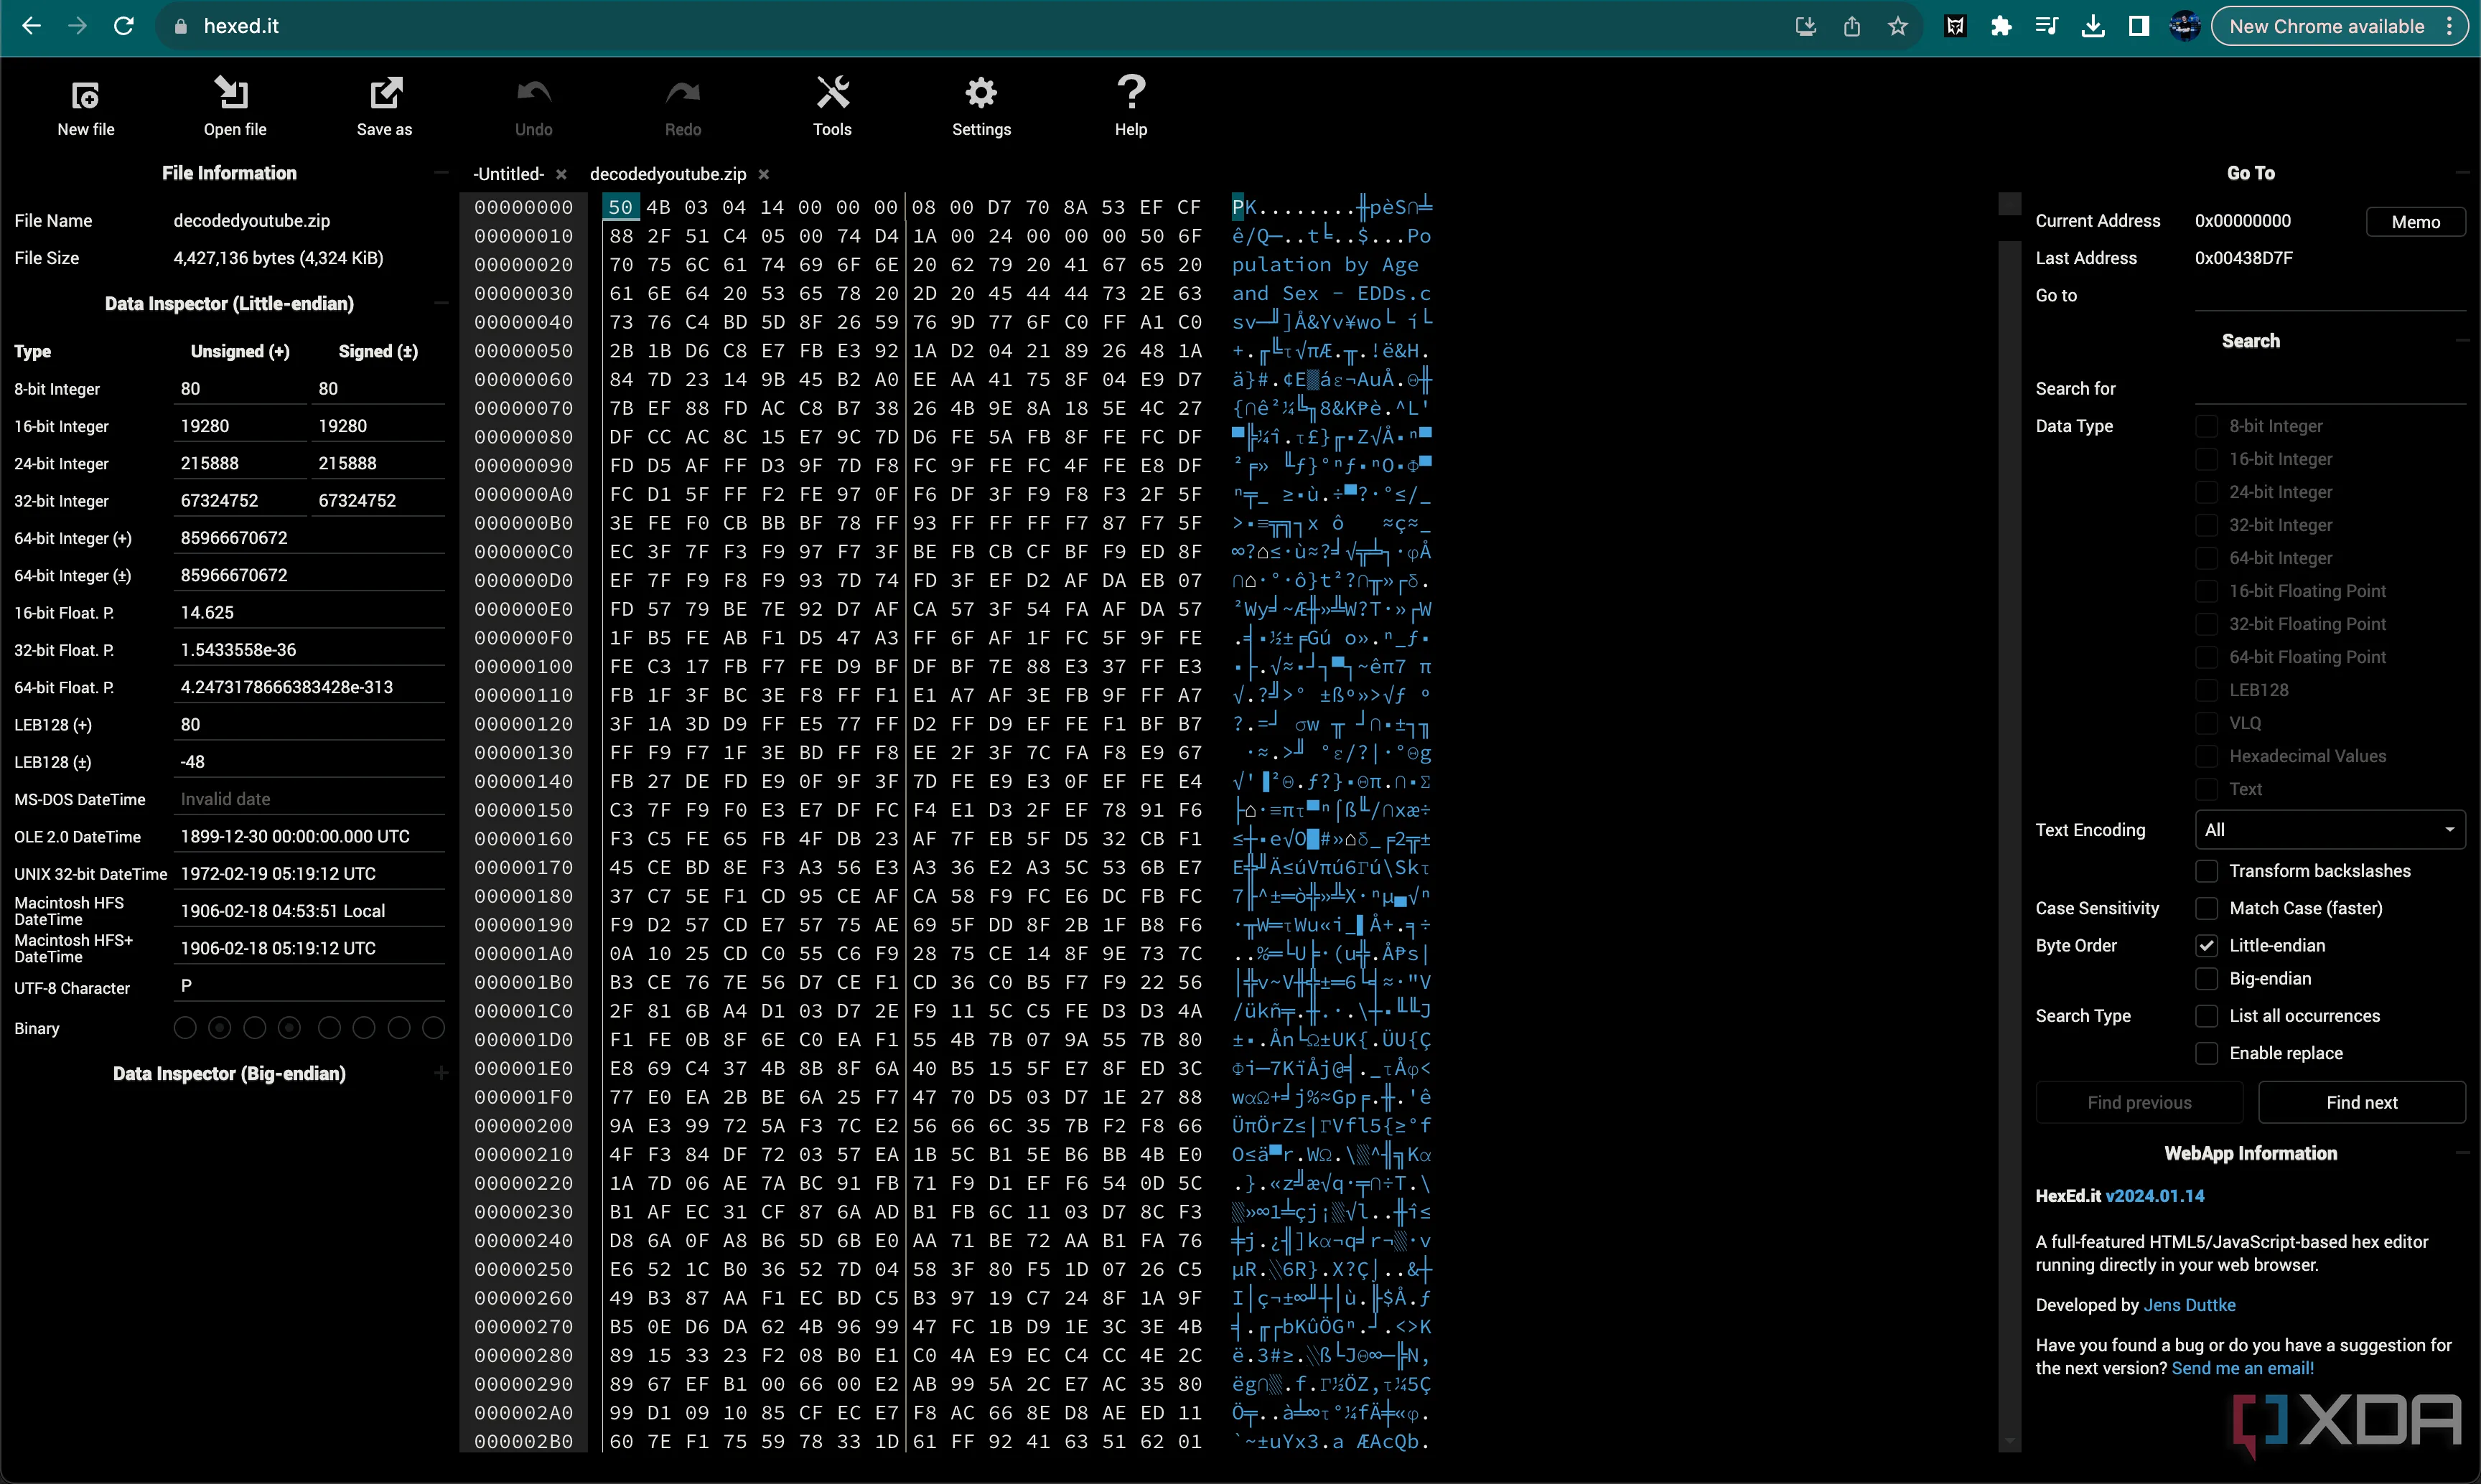Screen dimensions: 2481x1484
Task: Open the Settings gear icon
Action: [x=981, y=93]
